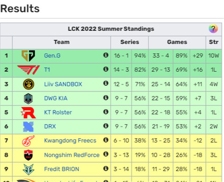Open the Kwangdong Freecs team link

[x=70, y=140]
